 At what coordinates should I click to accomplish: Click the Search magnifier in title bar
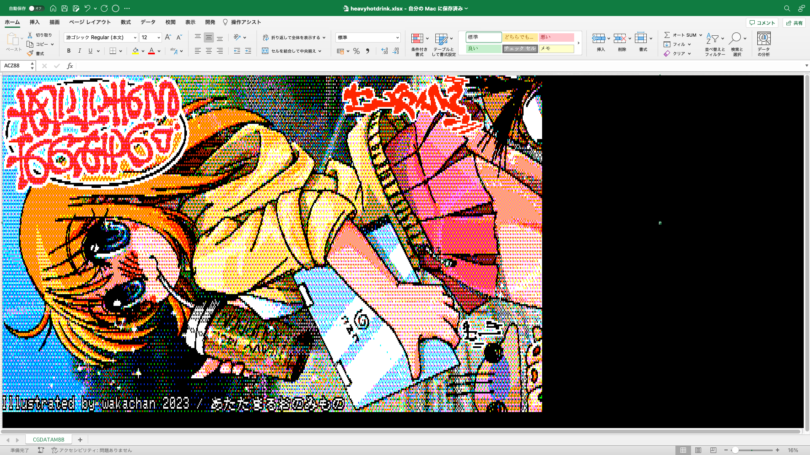point(787,8)
